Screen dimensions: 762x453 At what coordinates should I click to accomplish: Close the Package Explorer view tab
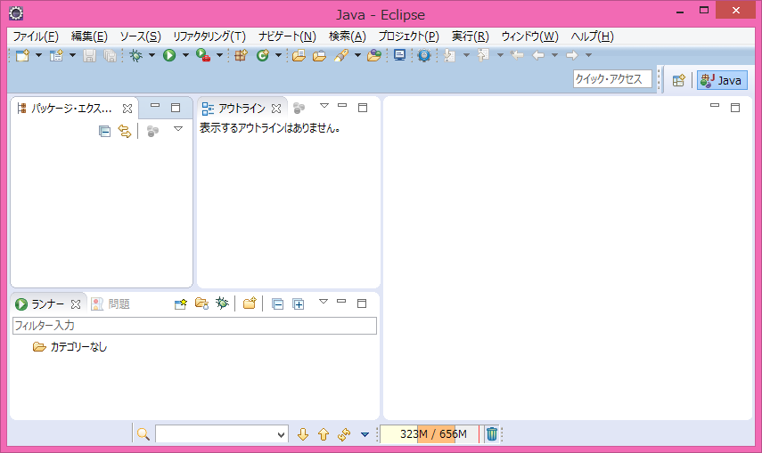click(x=127, y=109)
